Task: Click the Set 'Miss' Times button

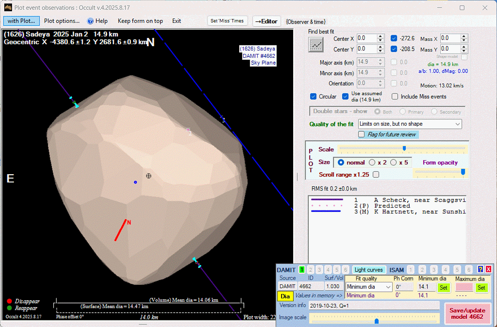Action: click(227, 21)
